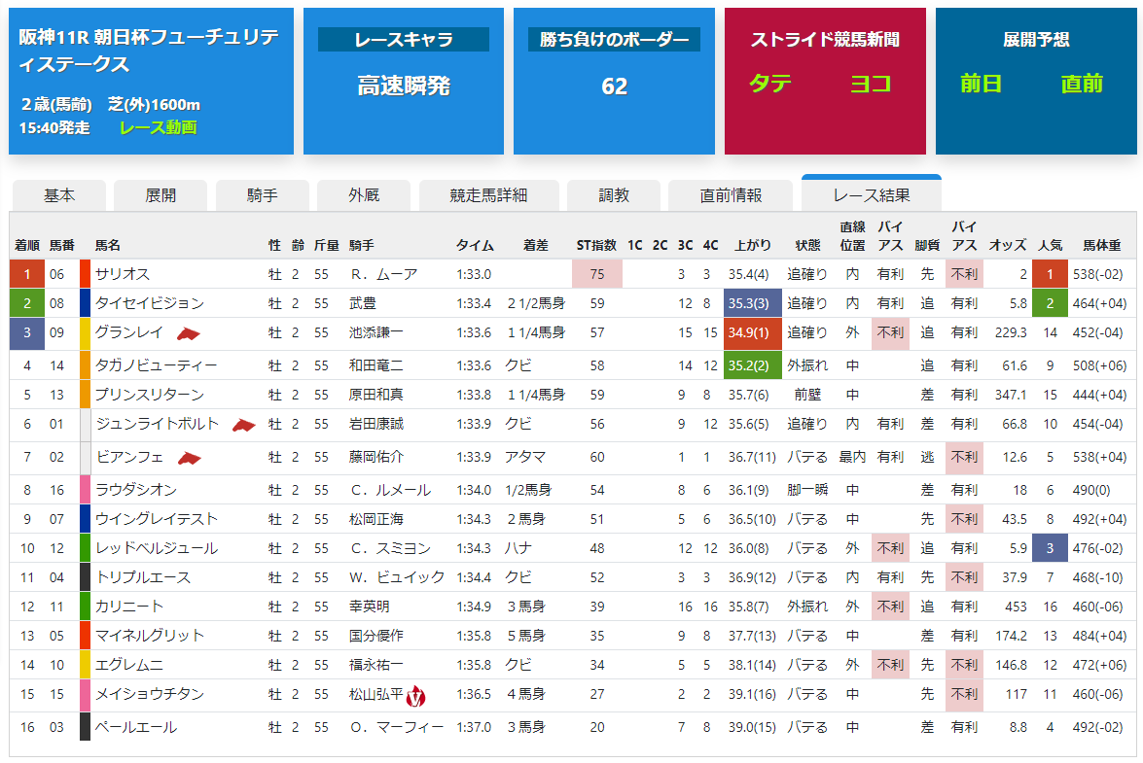Select 直前 in the 展開予想 panel
Screen dimensions: 1143x763
click(x=1085, y=84)
